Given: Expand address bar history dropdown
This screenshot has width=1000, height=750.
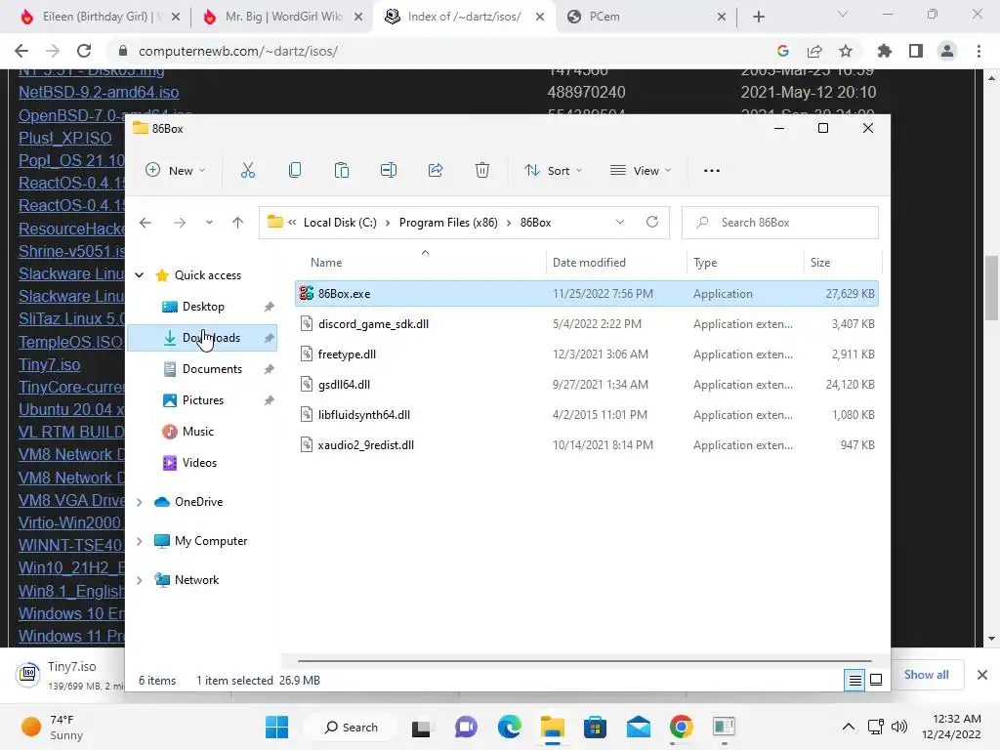Looking at the screenshot, I should (x=619, y=222).
